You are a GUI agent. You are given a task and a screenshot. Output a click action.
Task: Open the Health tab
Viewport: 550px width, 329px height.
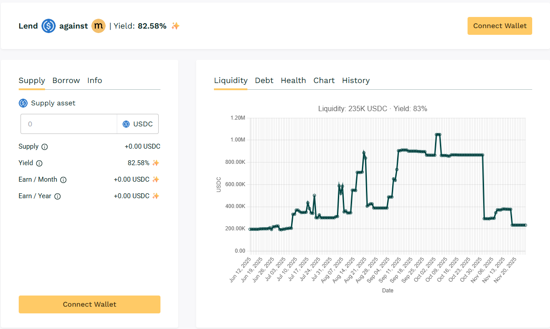pyautogui.click(x=293, y=80)
